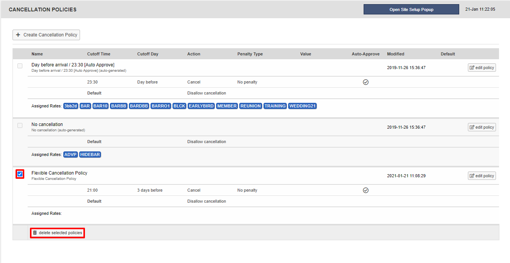510x263 pixels.
Task: Select the EARLYBIRD rate tag
Action: tap(201, 106)
